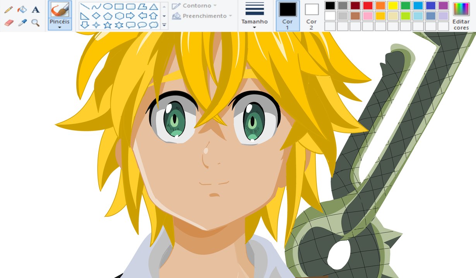
Task: Pick the purple color swatch
Action: tap(443, 5)
